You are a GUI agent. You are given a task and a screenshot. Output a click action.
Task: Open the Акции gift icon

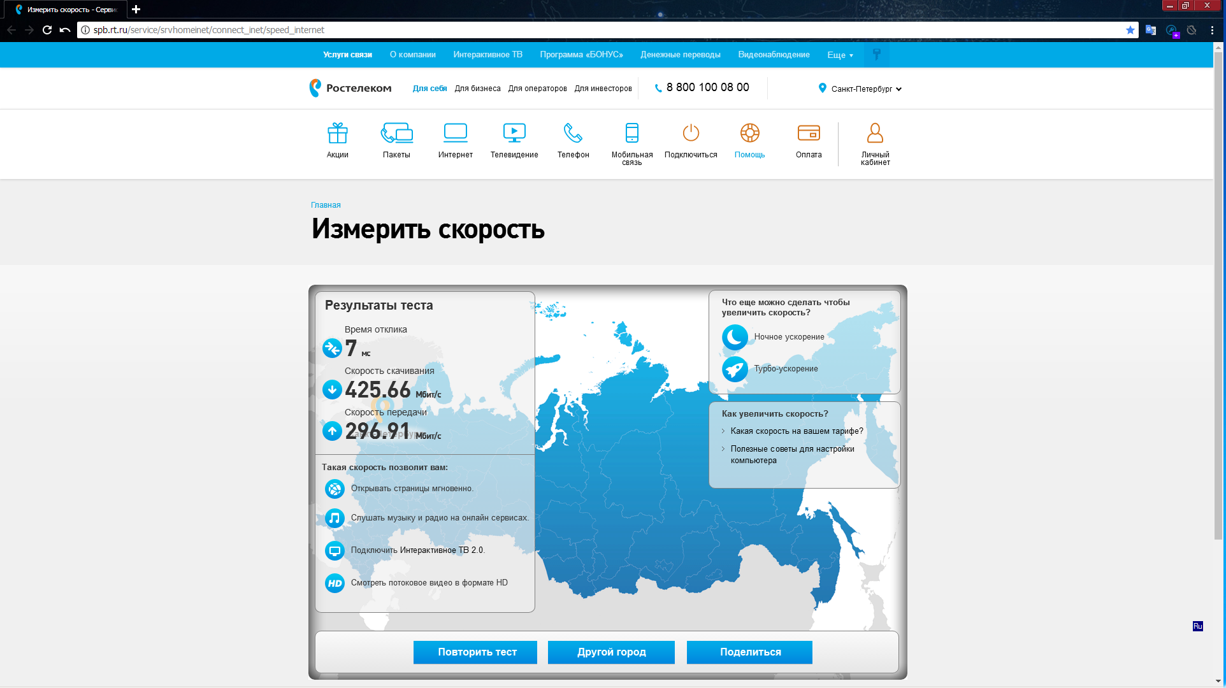337,134
